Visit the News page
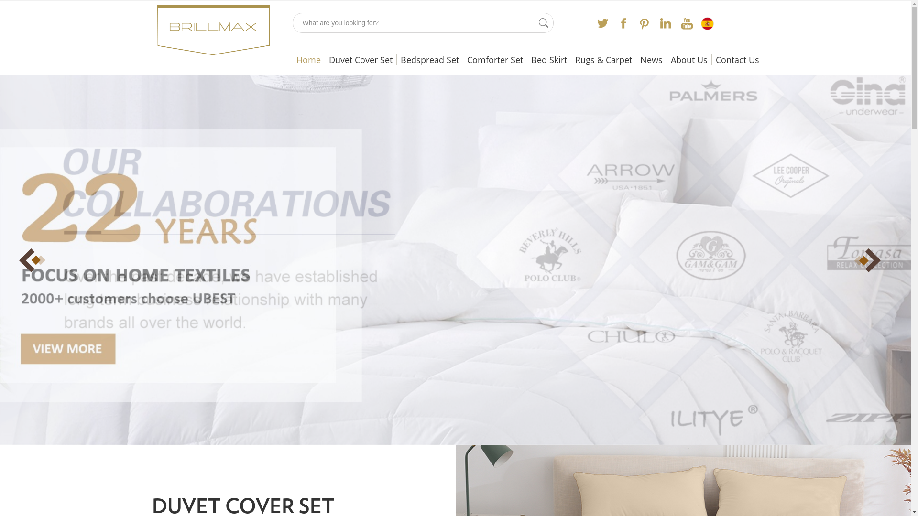 click(x=651, y=60)
